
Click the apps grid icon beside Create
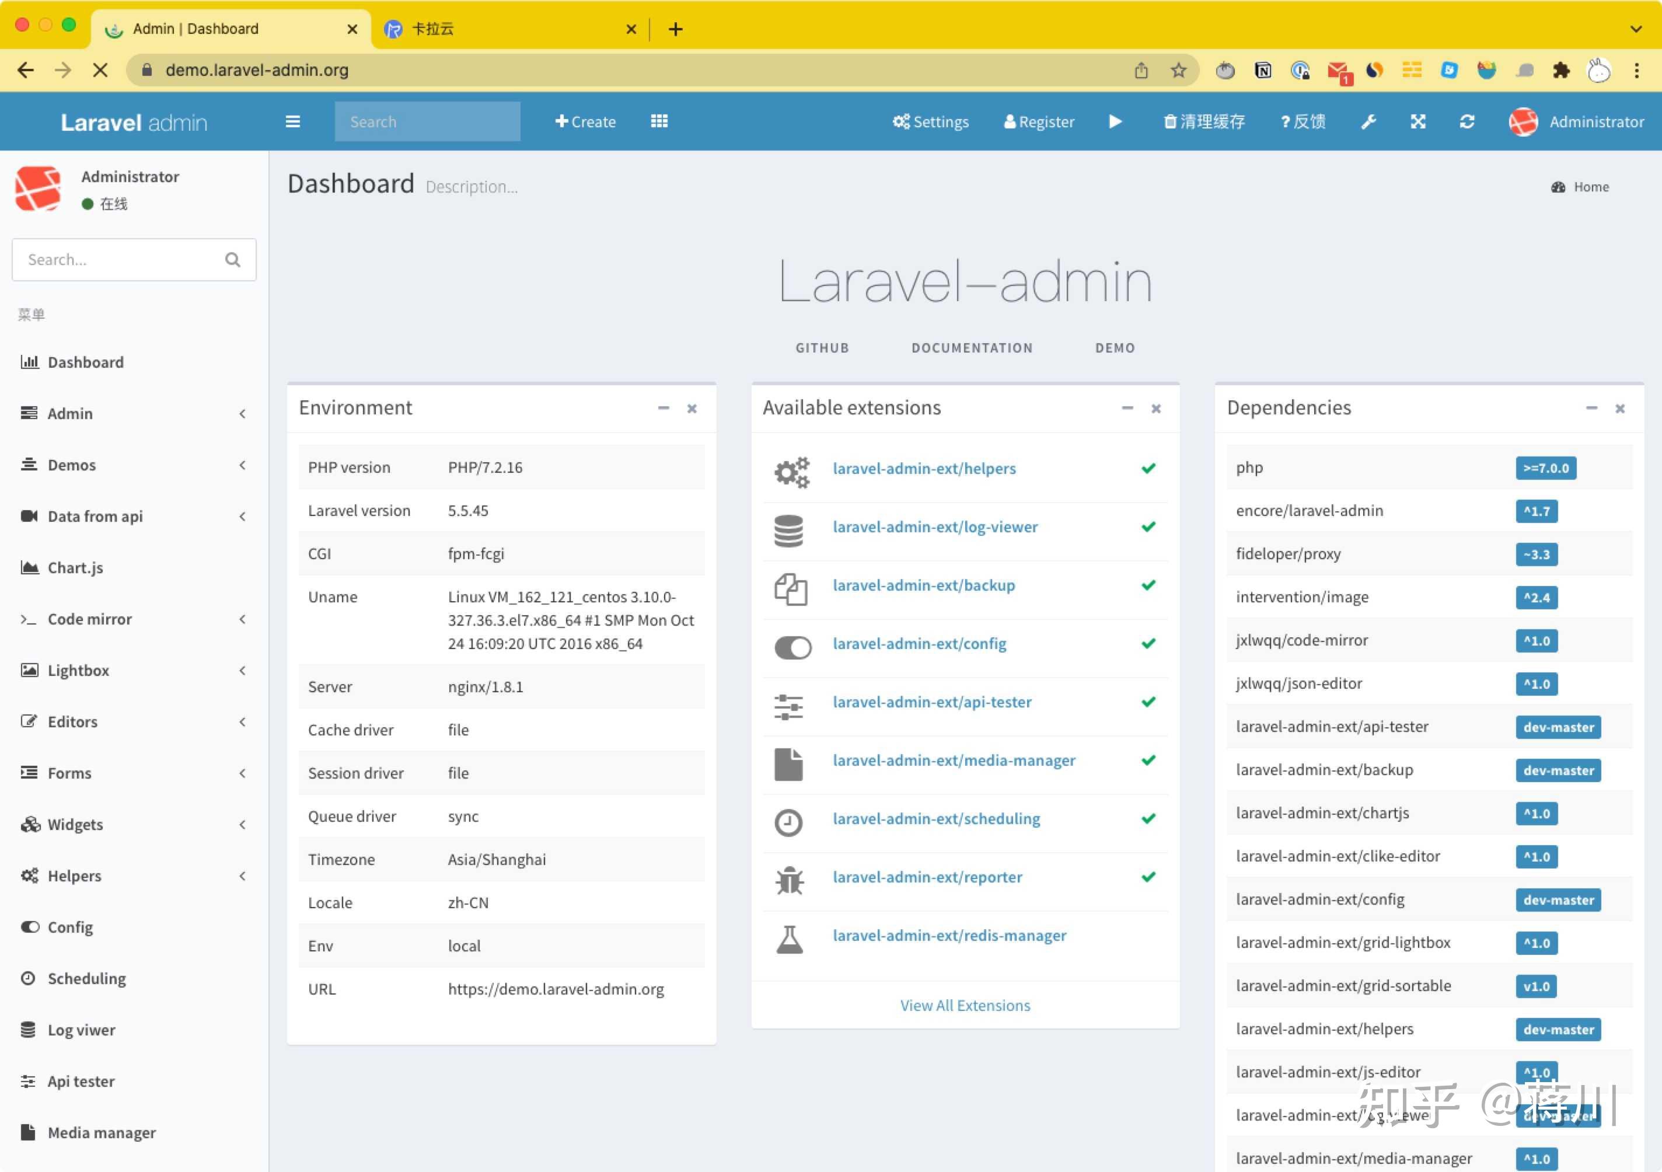click(x=659, y=121)
